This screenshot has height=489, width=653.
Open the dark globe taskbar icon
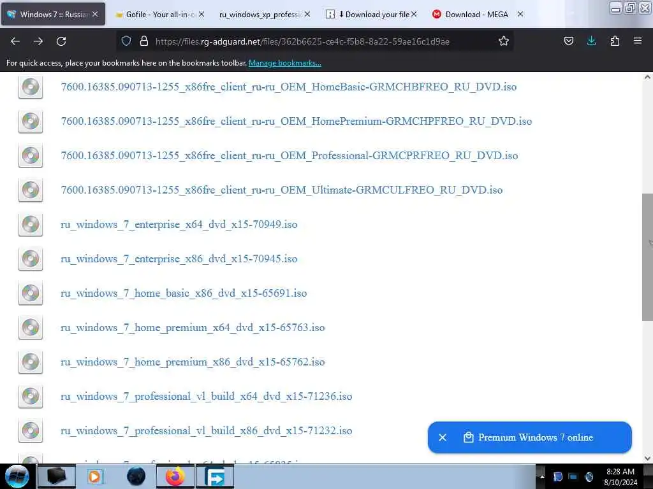click(x=136, y=476)
